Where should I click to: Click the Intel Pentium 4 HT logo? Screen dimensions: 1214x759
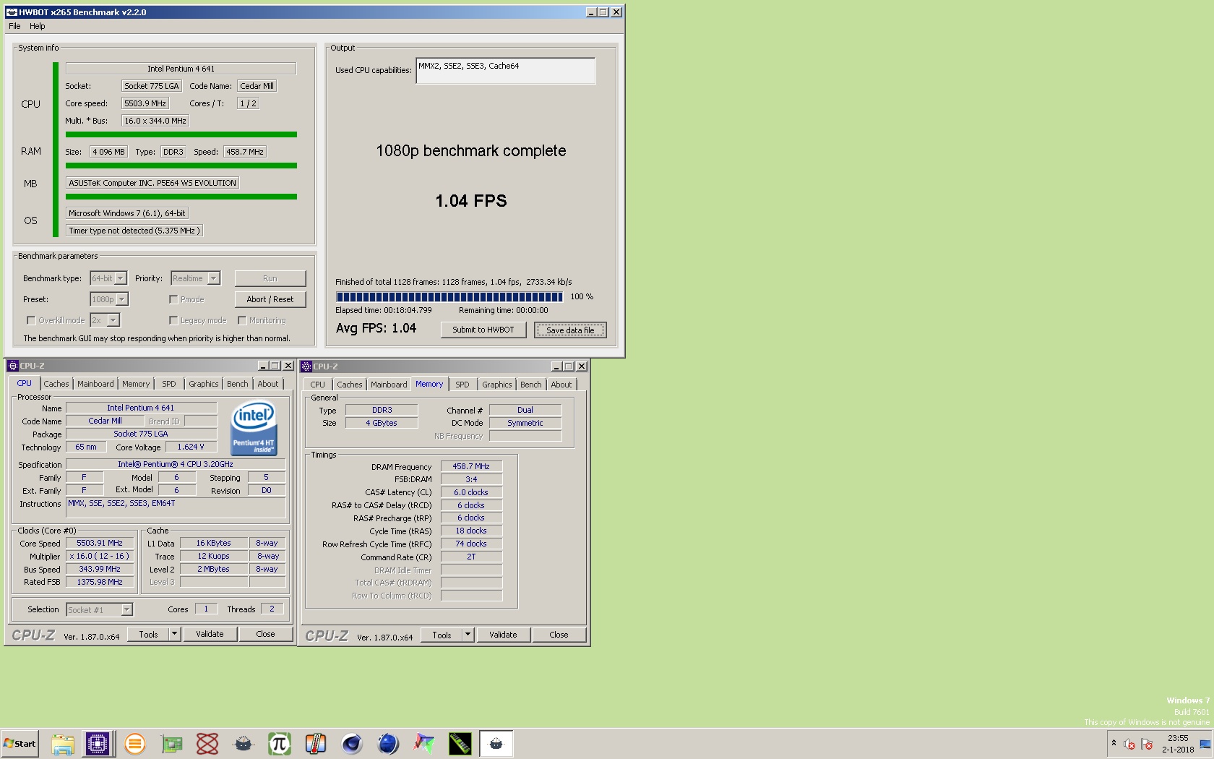254,428
